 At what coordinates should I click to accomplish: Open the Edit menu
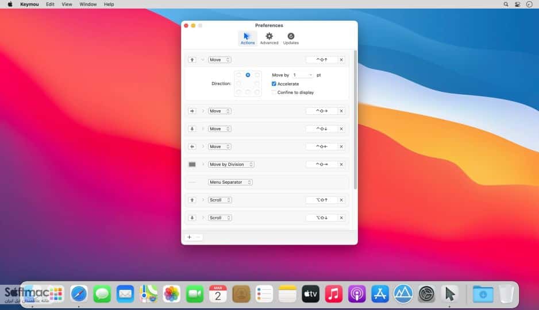pyautogui.click(x=50, y=5)
